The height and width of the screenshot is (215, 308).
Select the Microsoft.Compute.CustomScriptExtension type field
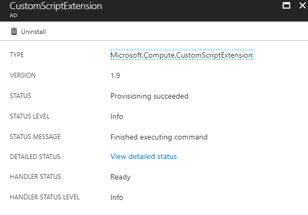181,55
